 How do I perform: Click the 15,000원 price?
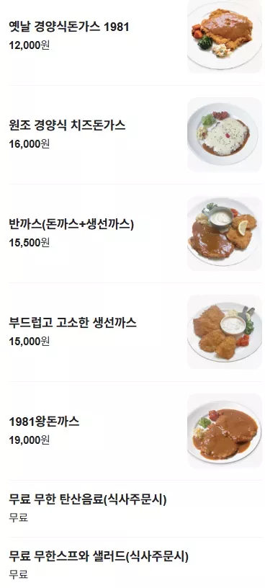click(30, 342)
